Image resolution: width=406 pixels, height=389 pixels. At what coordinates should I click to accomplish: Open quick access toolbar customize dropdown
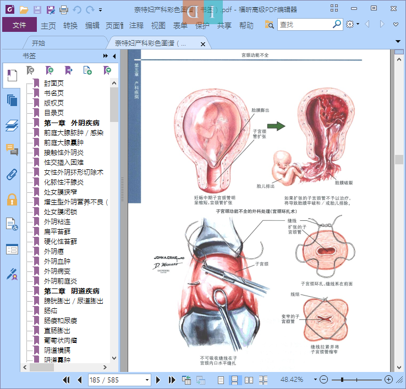click(x=100, y=10)
